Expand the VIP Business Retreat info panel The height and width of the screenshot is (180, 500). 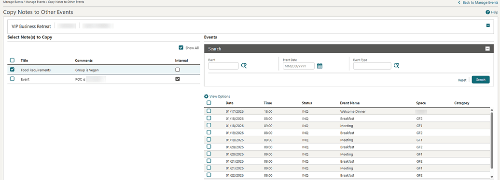pos(488,25)
